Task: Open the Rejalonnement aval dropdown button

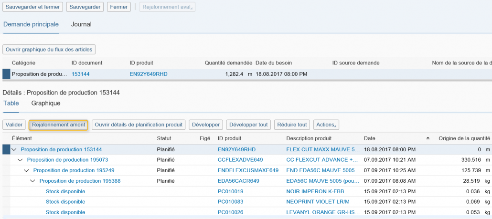Action: [167, 7]
